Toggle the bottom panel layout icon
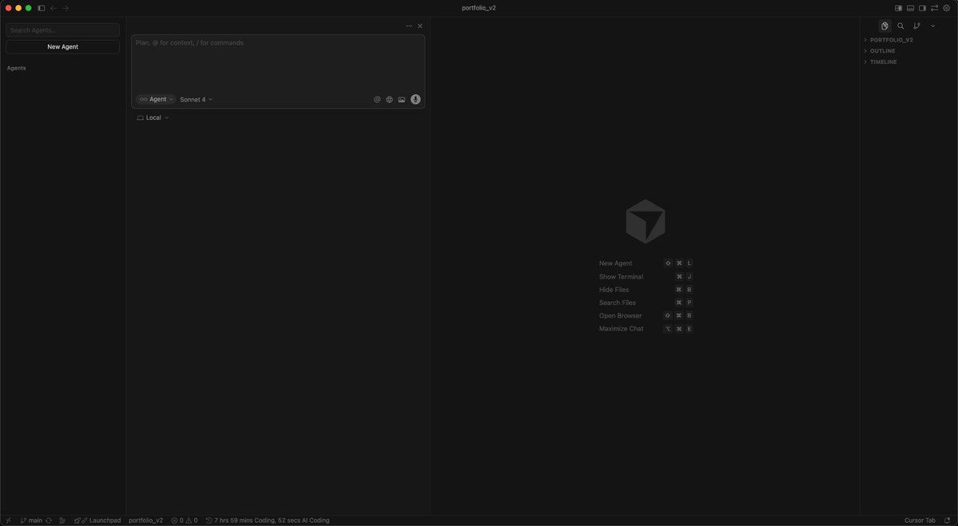This screenshot has width=958, height=526. click(910, 8)
